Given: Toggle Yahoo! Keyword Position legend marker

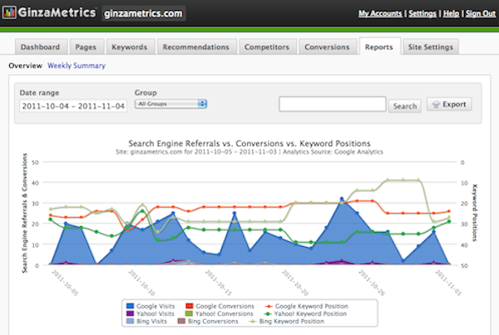Looking at the screenshot, I should click(269, 314).
